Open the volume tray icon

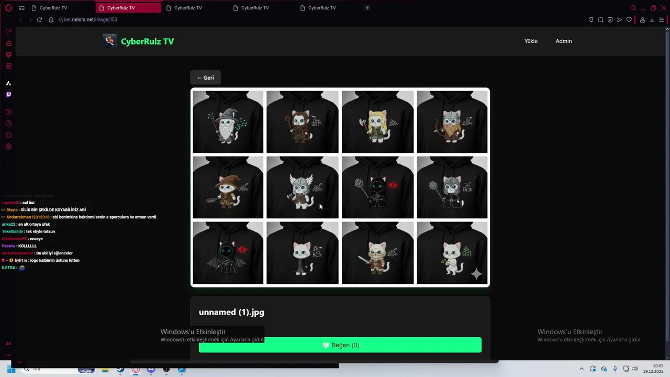[634, 369]
